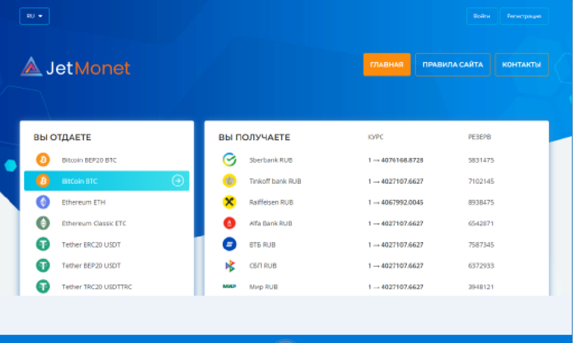This screenshot has width=573, height=343.
Task: Select Bitcoin BEP20 BTC text
Action: (89, 160)
